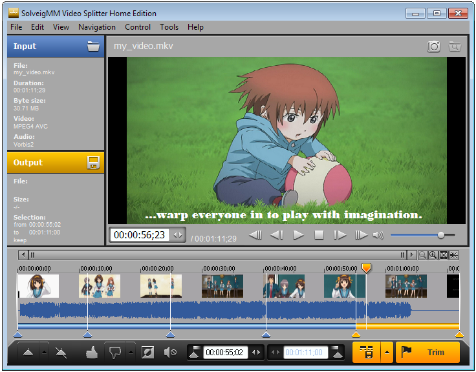Add marker with the triangle button
This screenshot has height=372, width=476.
tap(28, 352)
